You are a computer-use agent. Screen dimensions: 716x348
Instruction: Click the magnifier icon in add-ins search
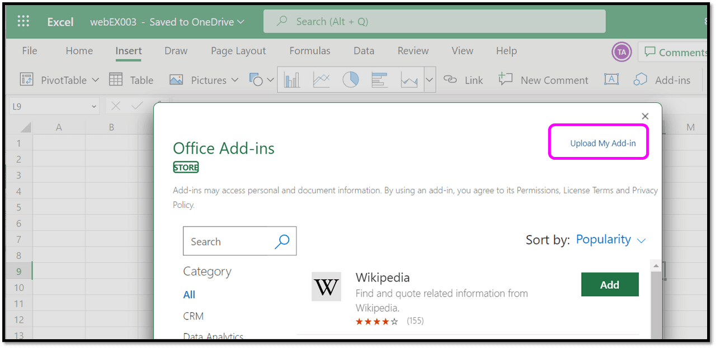click(282, 241)
